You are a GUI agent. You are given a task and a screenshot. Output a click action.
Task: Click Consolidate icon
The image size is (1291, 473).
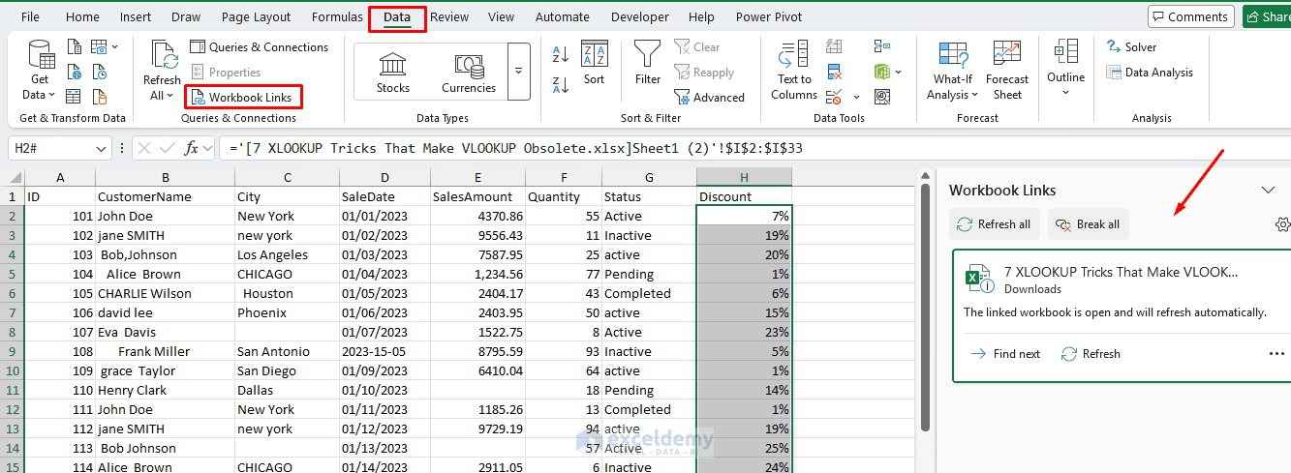(881, 46)
